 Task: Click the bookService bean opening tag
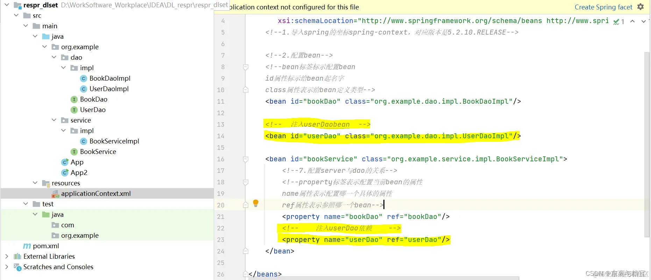point(416,159)
